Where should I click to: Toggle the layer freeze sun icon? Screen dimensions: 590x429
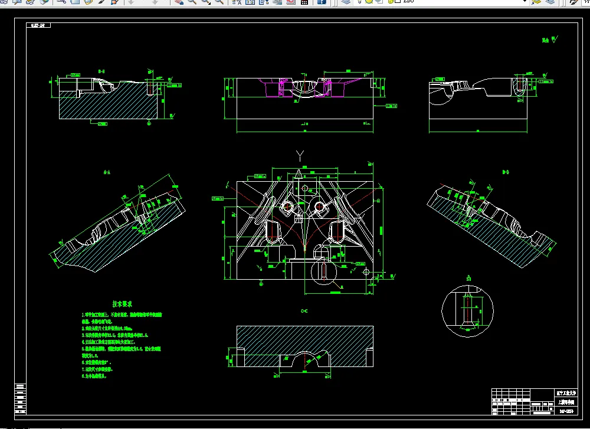tap(369, 2)
